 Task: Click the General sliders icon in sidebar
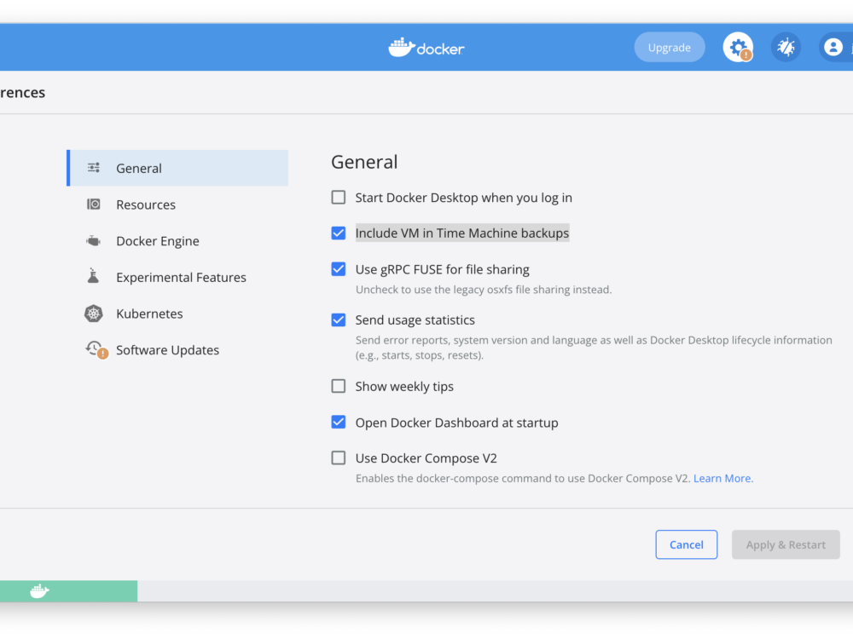(94, 168)
